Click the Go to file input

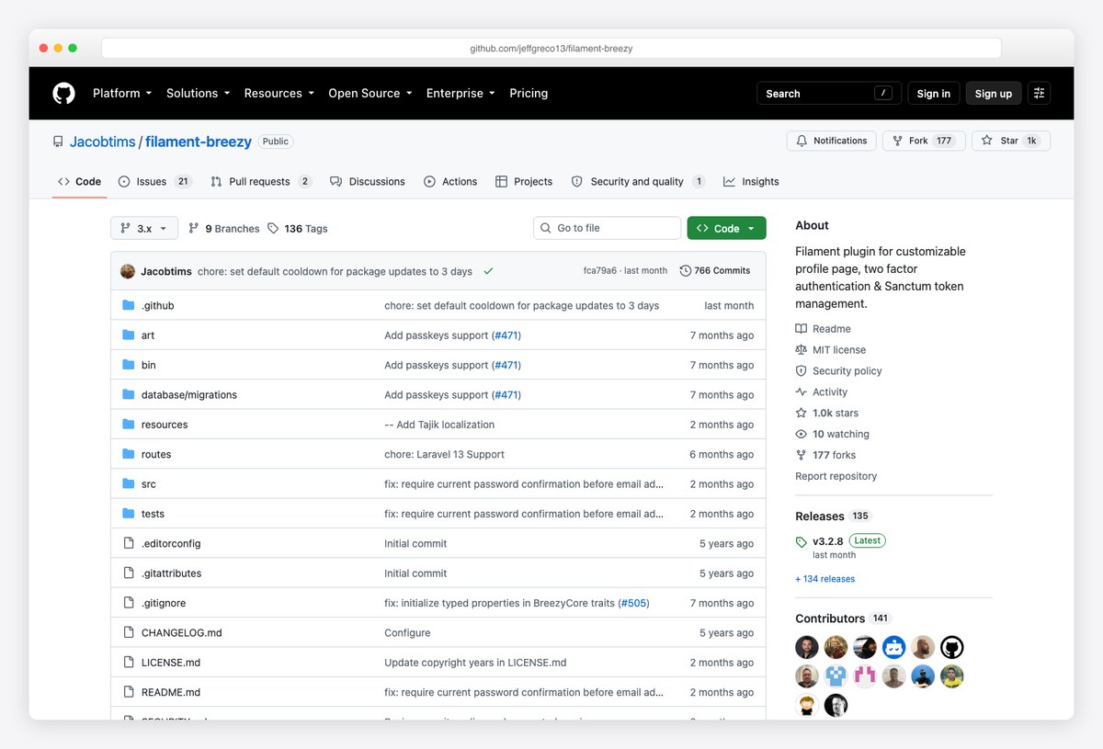[607, 229]
